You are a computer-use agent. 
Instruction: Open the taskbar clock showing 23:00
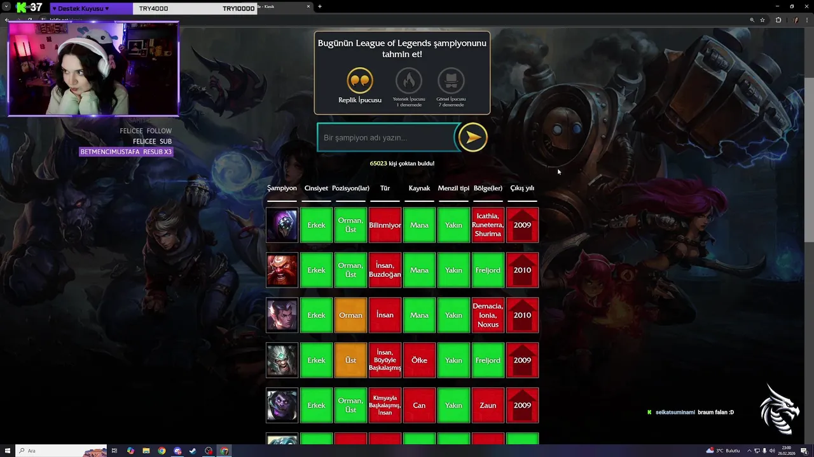pyautogui.click(x=787, y=451)
